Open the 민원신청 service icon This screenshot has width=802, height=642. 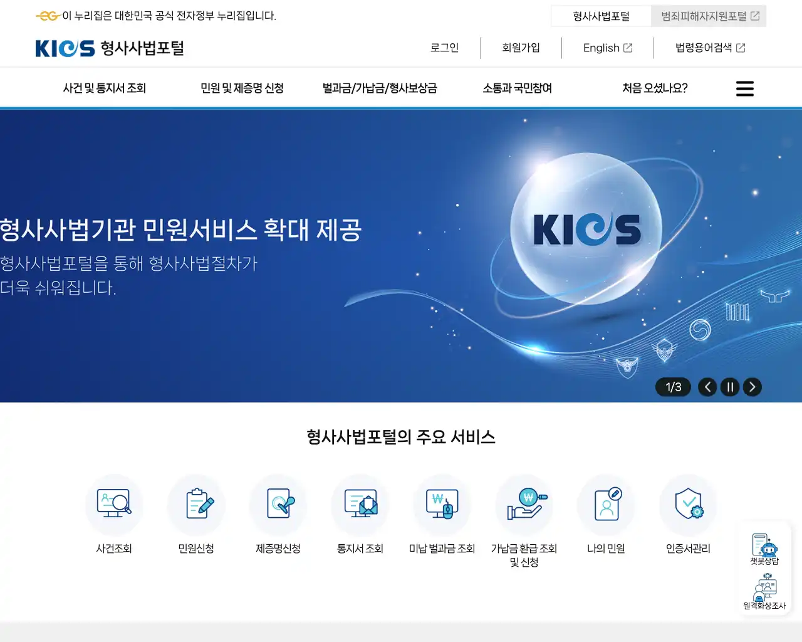tap(196, 504)
